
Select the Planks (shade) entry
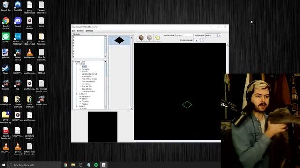[88, 81]
